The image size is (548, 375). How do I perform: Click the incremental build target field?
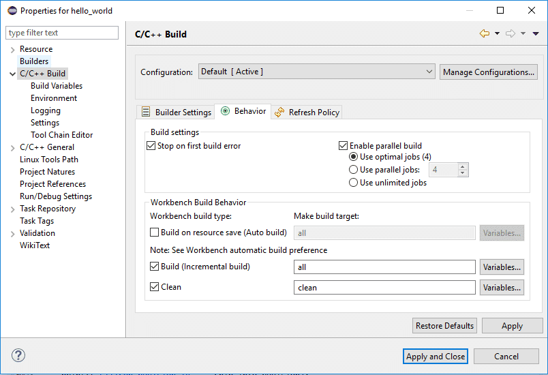384,267
